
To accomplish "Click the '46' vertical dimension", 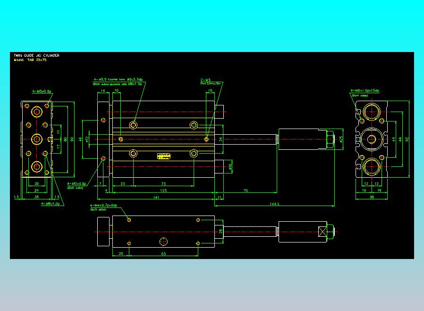I will point(80,139).
